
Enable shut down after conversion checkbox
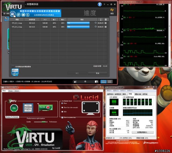[13, 67]
